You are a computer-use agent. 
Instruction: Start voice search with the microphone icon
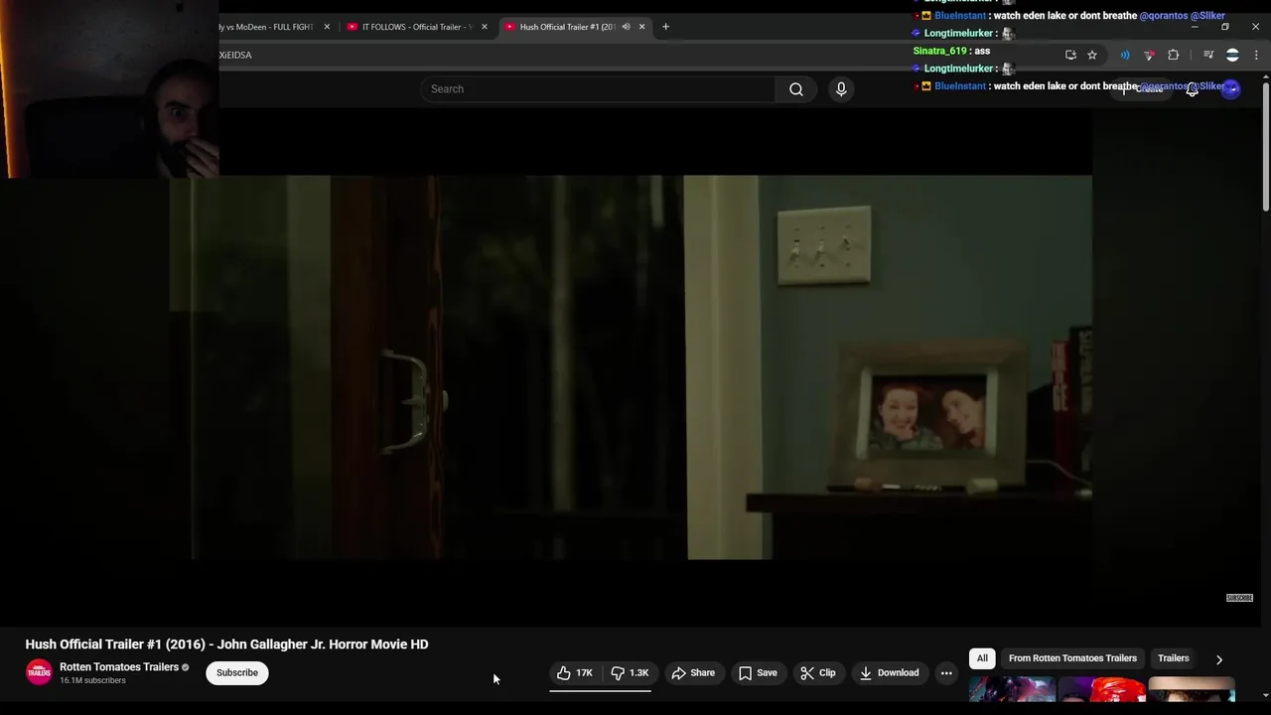click(x=841, y=89)
